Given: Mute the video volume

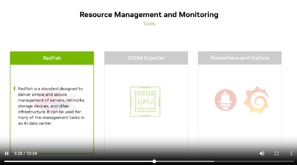Looking at the screenshot, I should click(x=262, y=153).
